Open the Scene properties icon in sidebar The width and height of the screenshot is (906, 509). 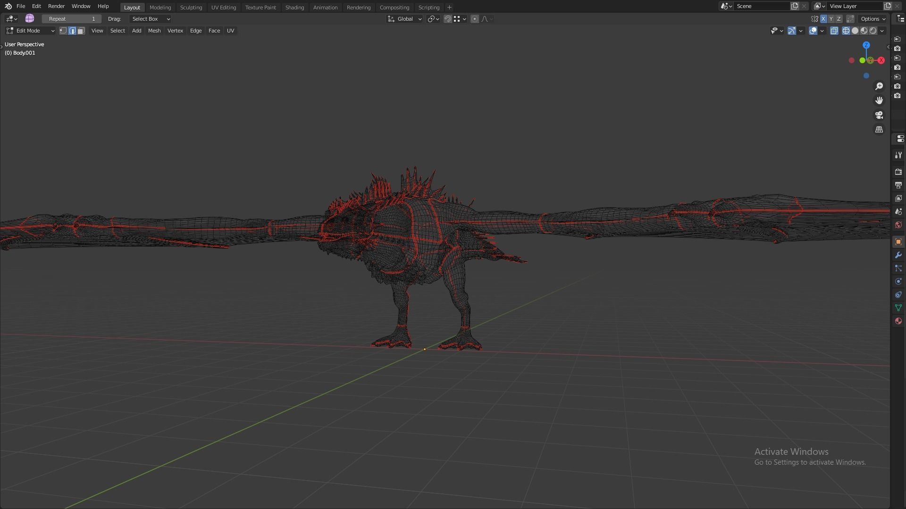click(x=898, y=212)
